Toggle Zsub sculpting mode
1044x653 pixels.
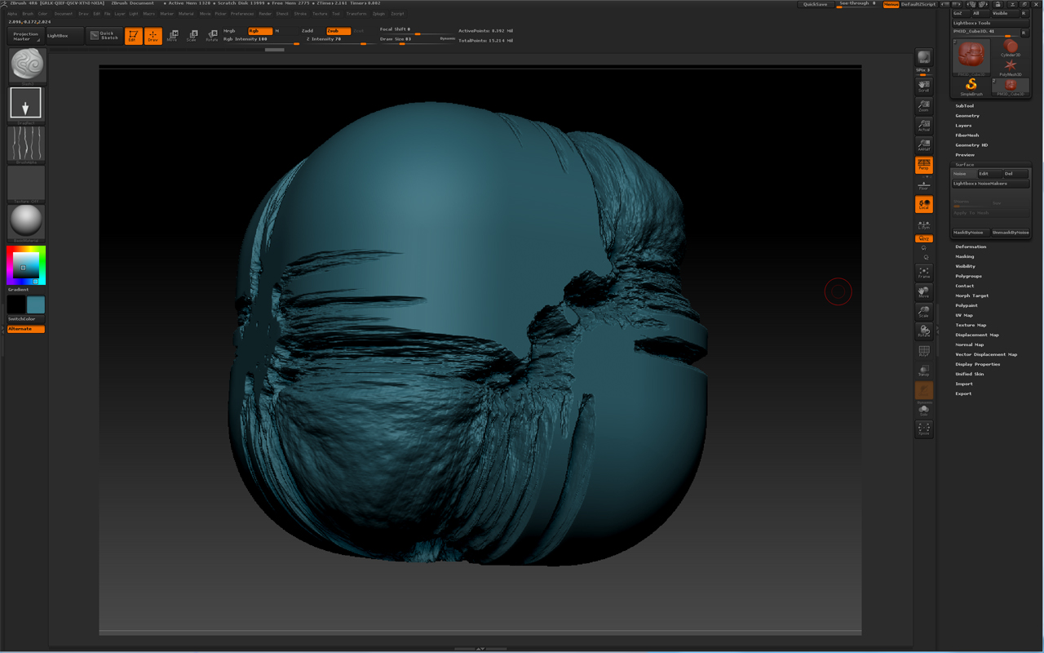pos(337,31)
